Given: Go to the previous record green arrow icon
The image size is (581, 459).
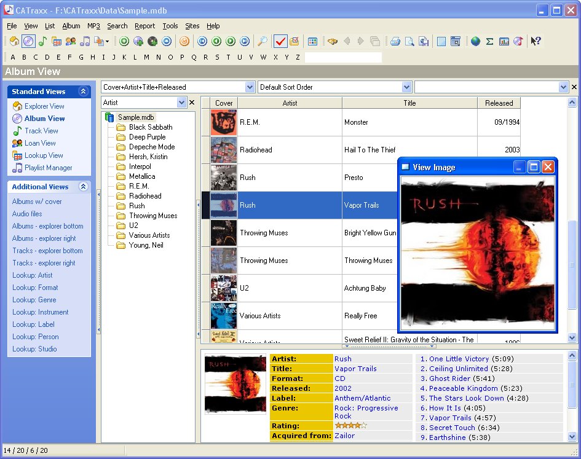Looking at the screenshot, I should [216, 41].
